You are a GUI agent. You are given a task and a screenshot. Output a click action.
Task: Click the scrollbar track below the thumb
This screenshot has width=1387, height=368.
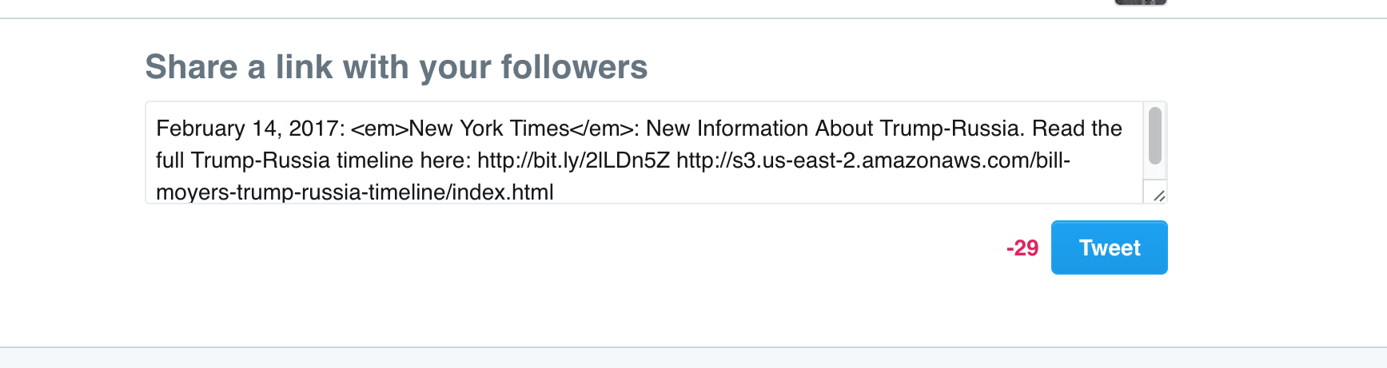pyautogui.click(x=1154, y=173)
